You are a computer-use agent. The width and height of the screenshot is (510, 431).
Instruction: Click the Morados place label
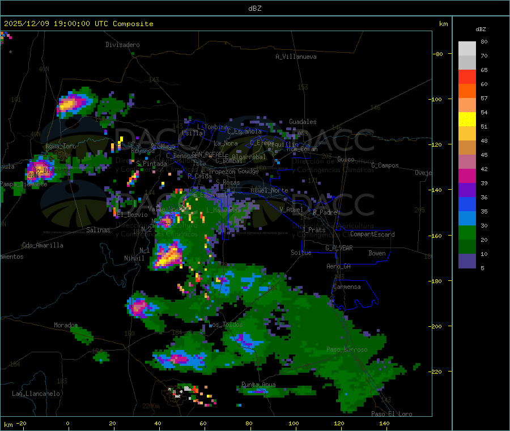click(x=66, y=325)
